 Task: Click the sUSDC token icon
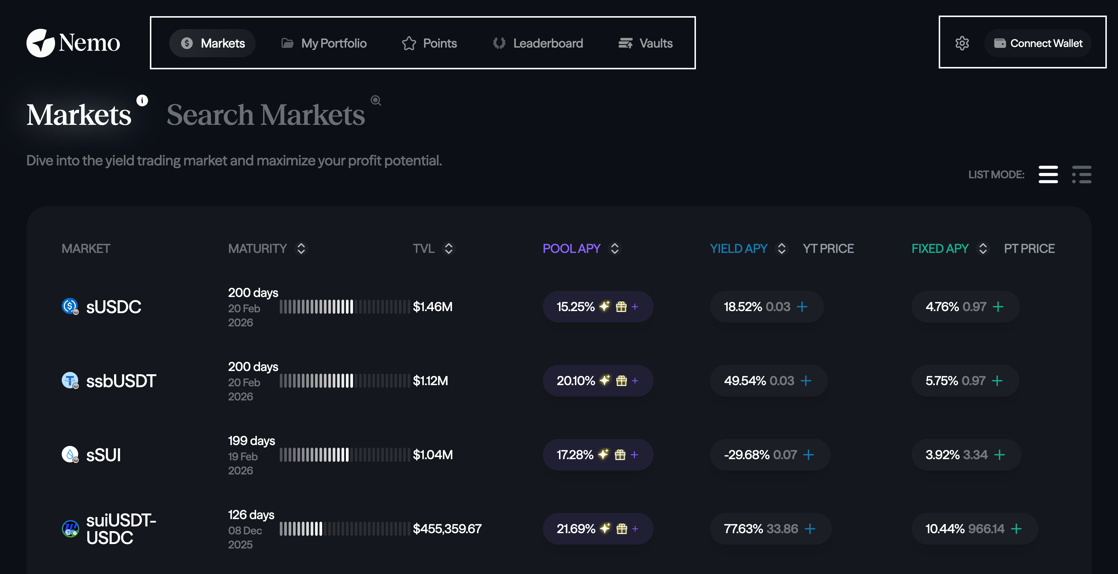point(70,306)
